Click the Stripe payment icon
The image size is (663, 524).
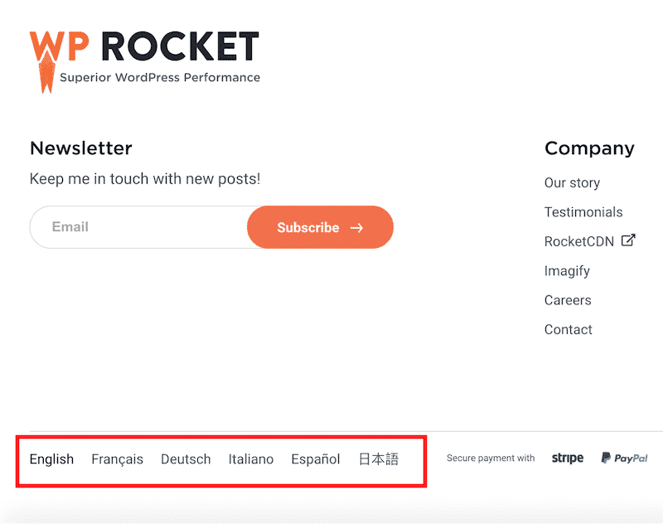(567, 457)
